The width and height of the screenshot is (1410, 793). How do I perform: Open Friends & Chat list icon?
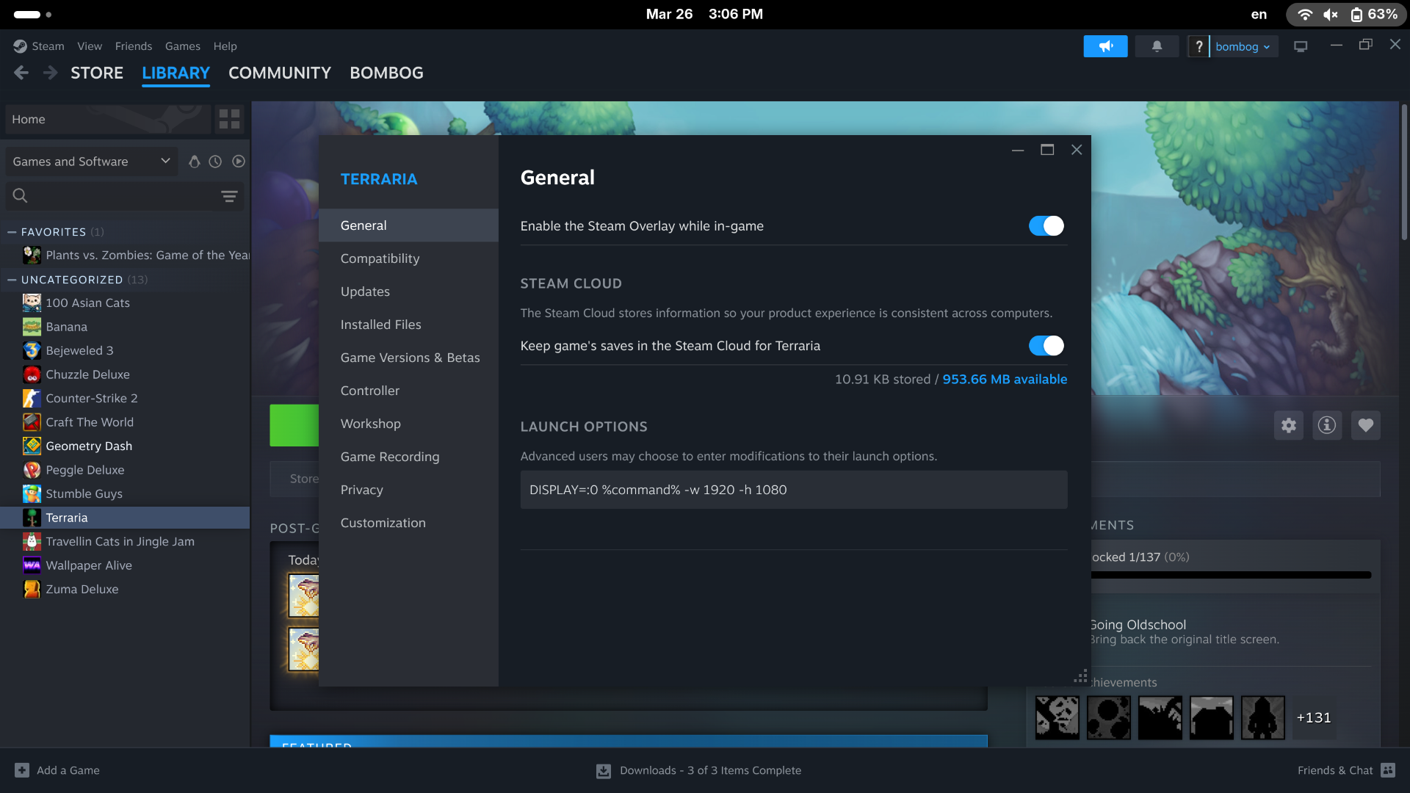click(x=1388, y=770)
